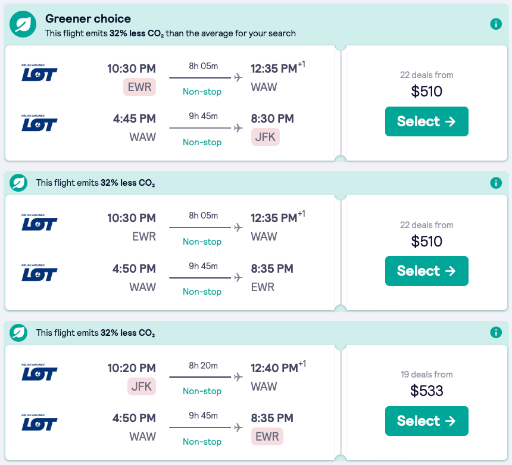This screenshot has height=465, width=512.
Task: Click highlighted JFK departure airport in third card
Action: [142, 386]
